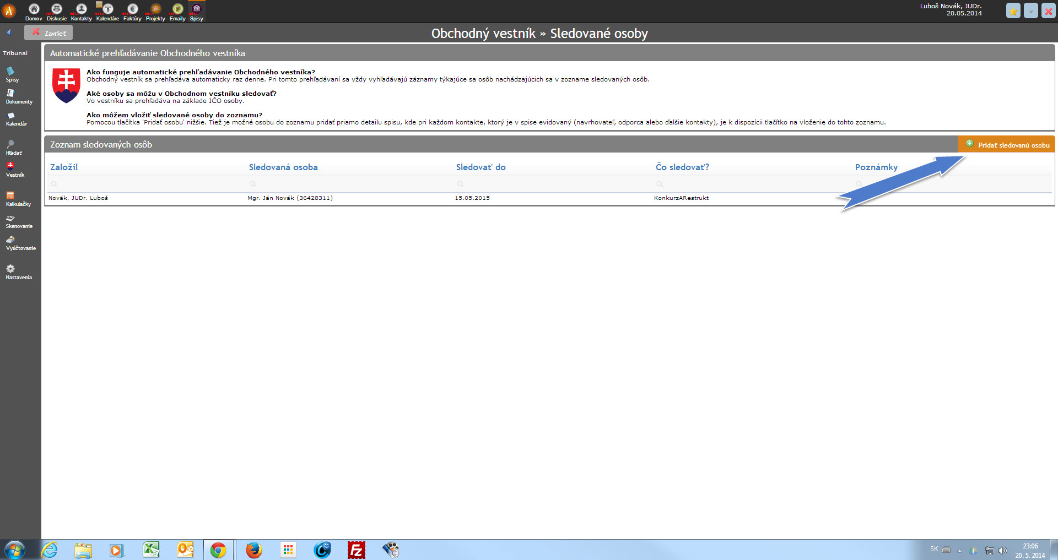1058x560 pixels.
Task: Open Windows Explorer from taskbar
Action: 83,550
